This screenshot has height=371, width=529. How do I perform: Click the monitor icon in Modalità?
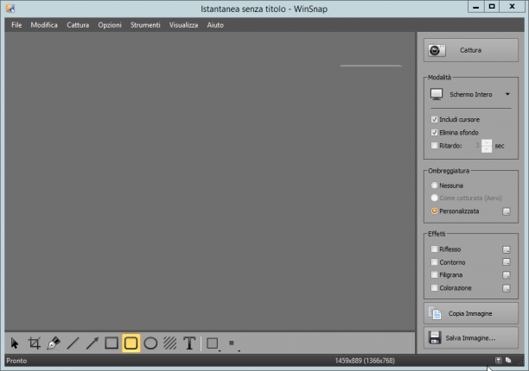[437, 94]
